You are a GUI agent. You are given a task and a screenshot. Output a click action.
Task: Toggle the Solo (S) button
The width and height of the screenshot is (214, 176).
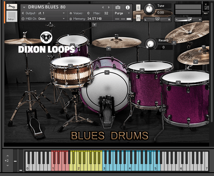138,7
